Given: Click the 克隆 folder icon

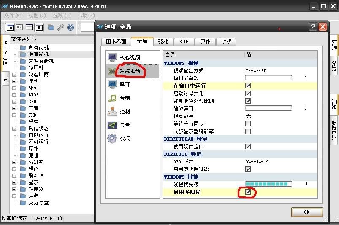Looking at the screenshot, I should [x=23, y=155].
